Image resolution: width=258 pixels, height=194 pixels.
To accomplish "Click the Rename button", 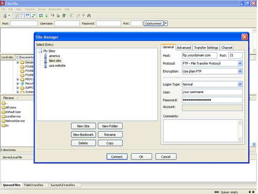I will coord(110,135).
